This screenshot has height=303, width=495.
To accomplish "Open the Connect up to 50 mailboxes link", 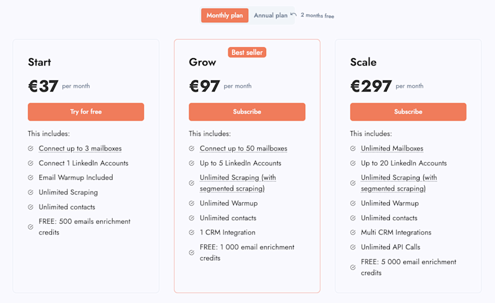I will point(243,148).
